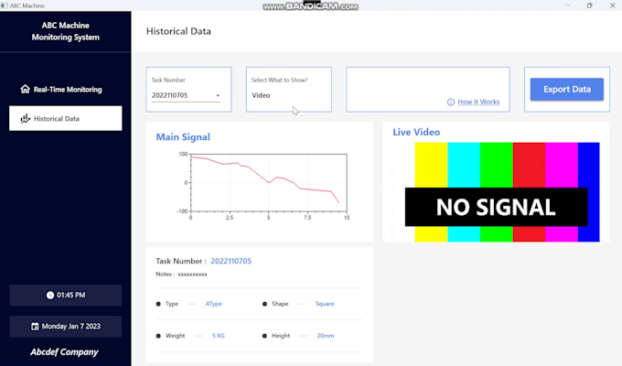Image resolution: width=622 pixels, height=366 pixels.
Task: Click the bullet icon next to Type
Action: click(x=158, y=304)
